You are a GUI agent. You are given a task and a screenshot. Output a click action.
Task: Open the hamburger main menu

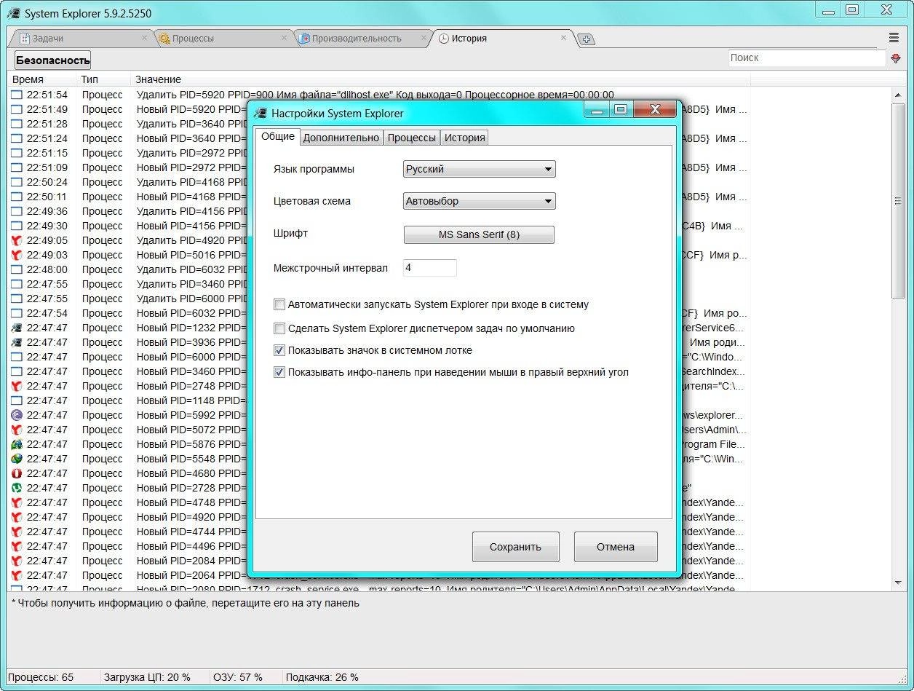[894, 38]
